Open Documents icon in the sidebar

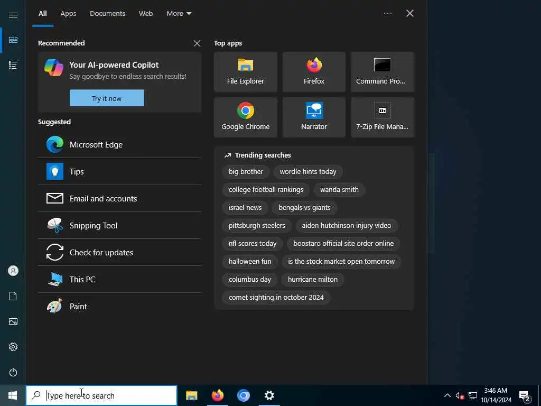13,296
